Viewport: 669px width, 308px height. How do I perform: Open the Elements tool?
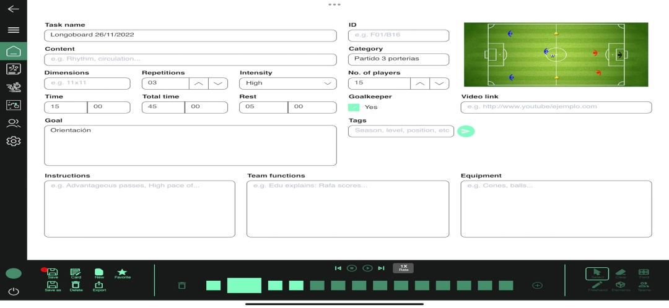click(x=621, y=285)
